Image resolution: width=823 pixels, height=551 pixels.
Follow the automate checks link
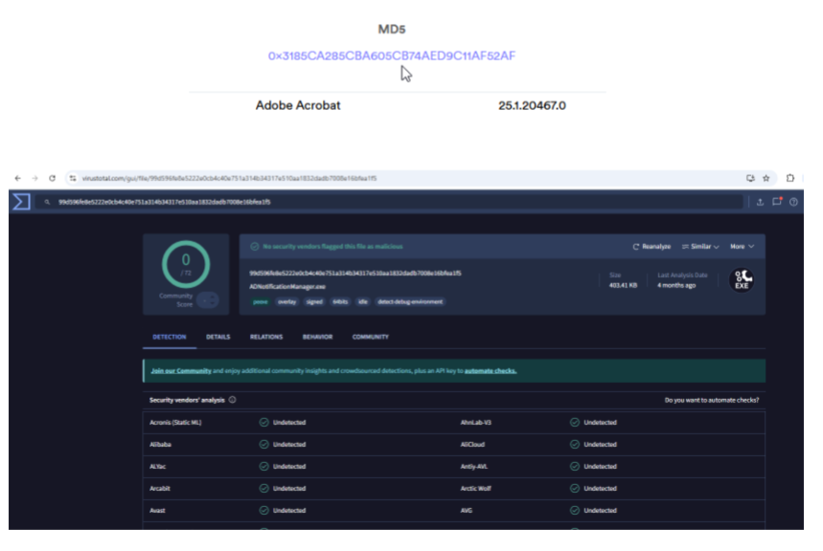tap(491, 371)
